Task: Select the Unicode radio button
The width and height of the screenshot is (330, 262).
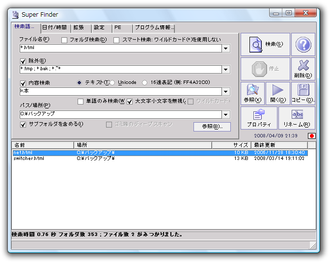Action: pyautogui.click(x=112, y=83)
